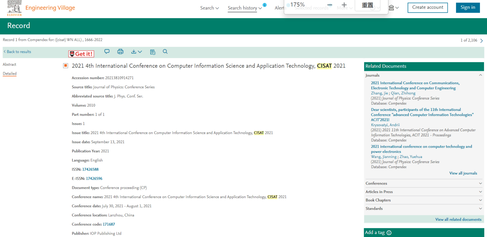Screen dimensions: 487x237
Task: Open the Search menu
Action: (x=209, y=8)
